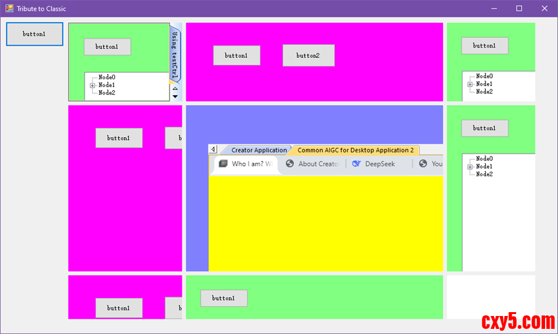
Task: Expand Node1 in the top-right tree view
Action: click(470, 84)
